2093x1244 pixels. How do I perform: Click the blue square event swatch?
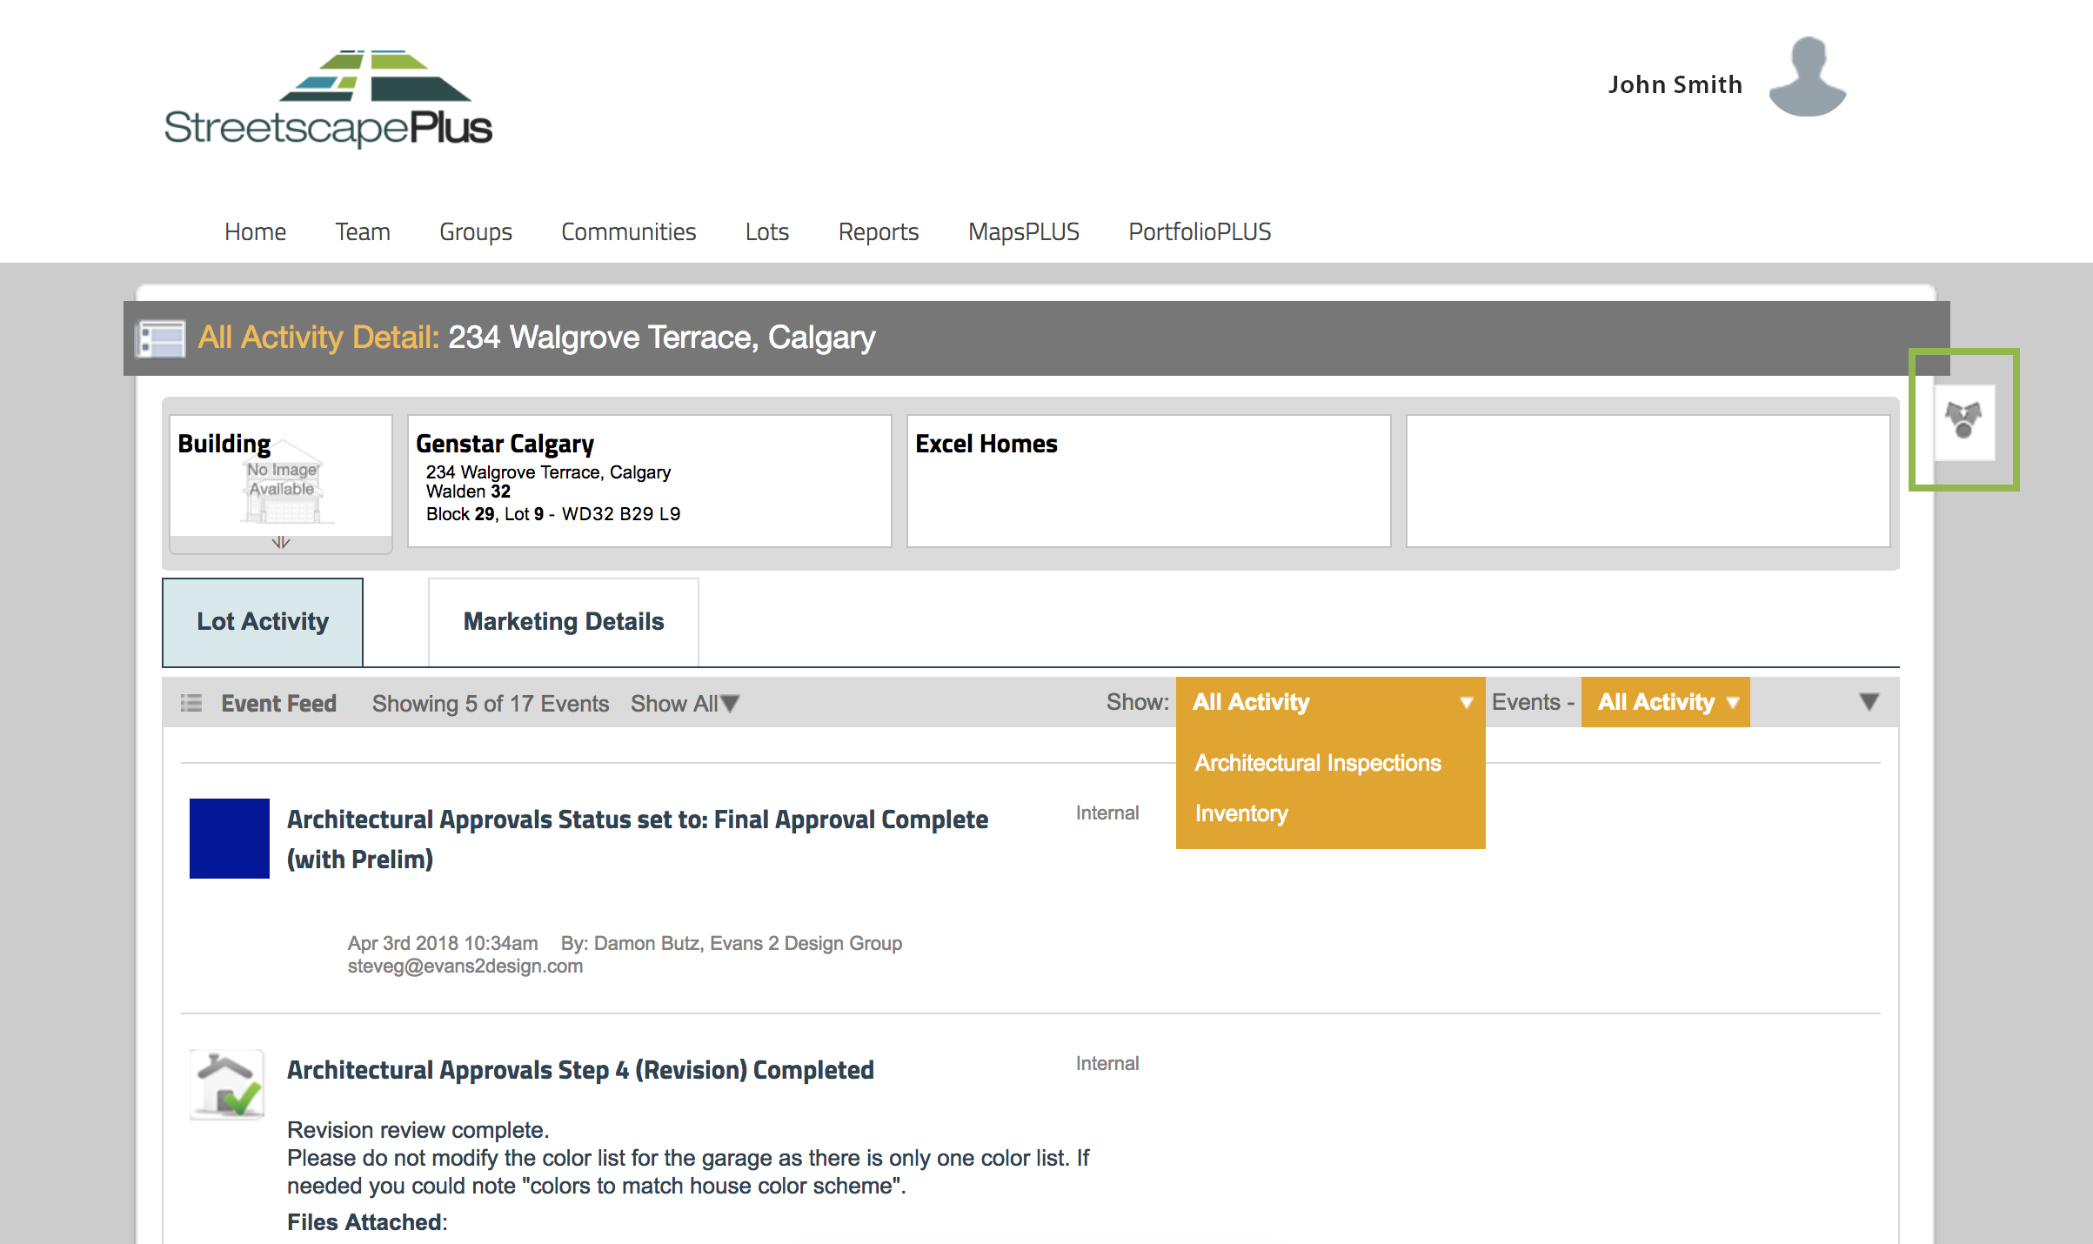pos(230,839)
